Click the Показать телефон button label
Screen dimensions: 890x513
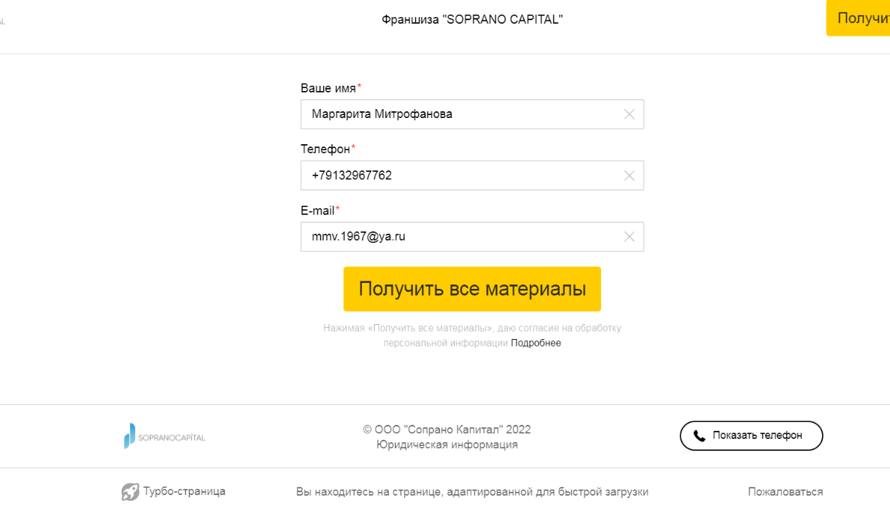(x=757, y=435)
